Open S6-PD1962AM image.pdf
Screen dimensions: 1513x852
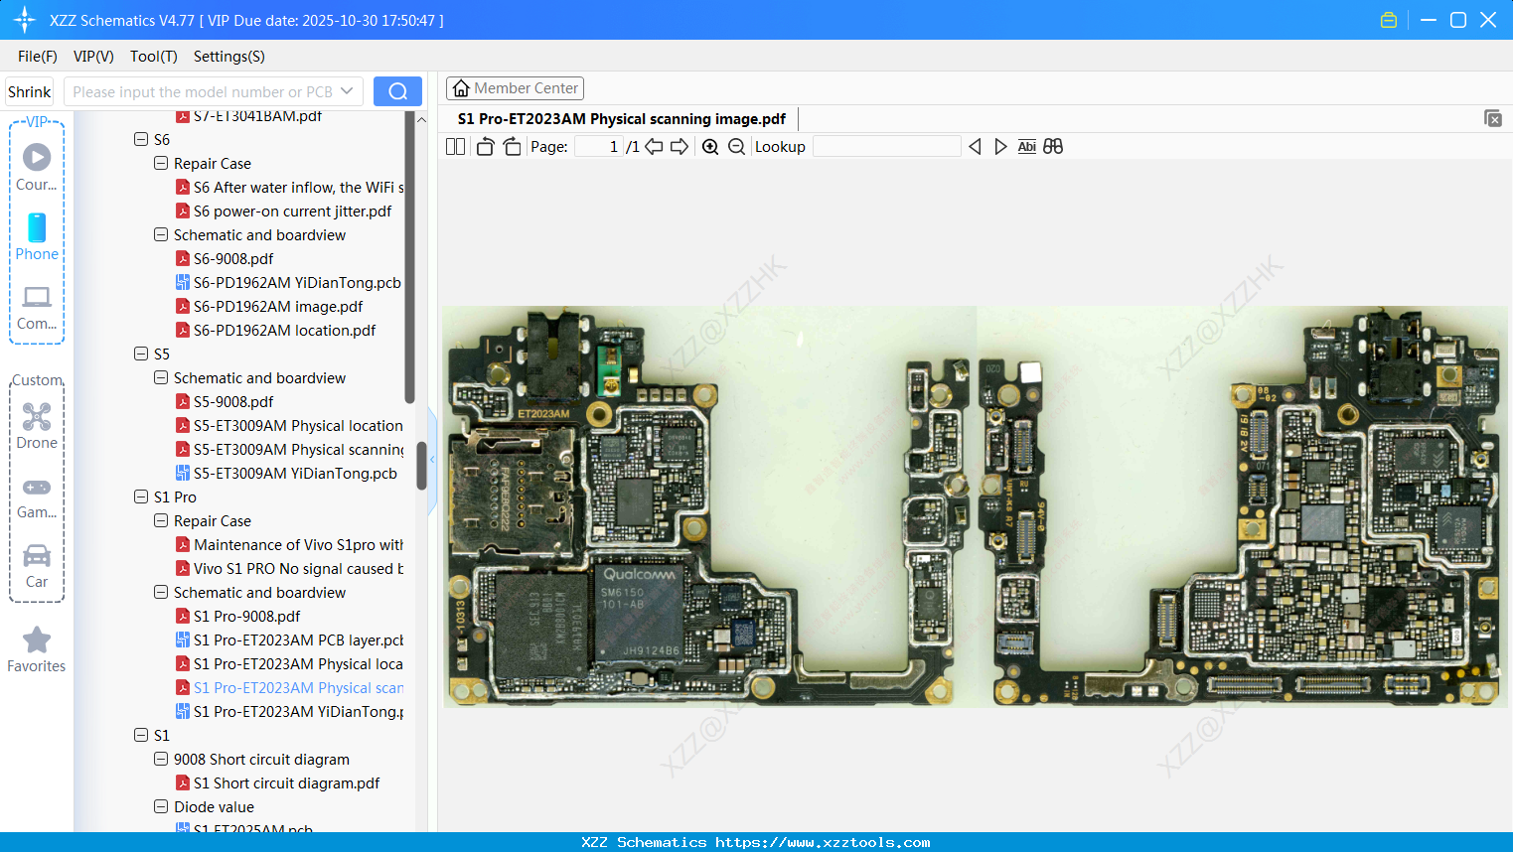278,307
